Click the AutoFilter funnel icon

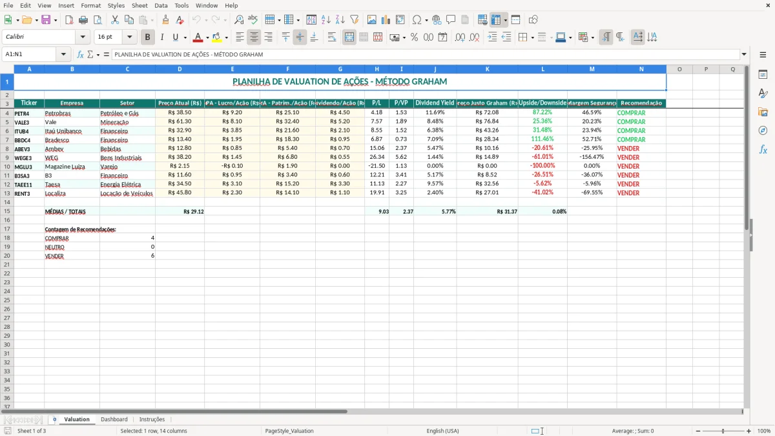pos(355,20)
